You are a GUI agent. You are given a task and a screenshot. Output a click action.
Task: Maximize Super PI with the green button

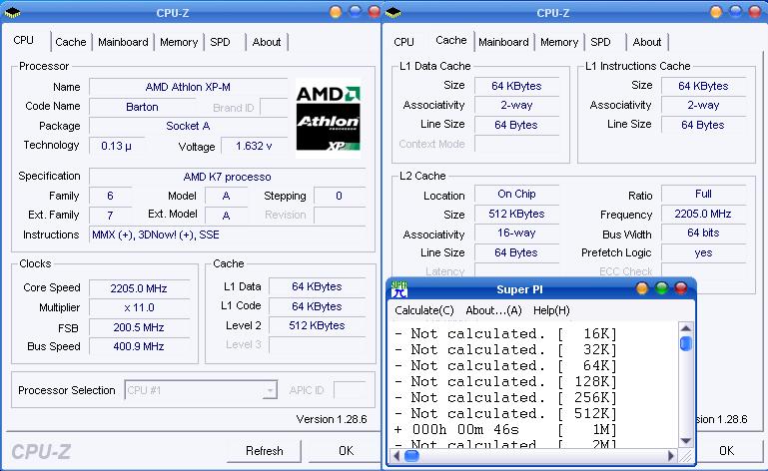[x=661, y=289]
